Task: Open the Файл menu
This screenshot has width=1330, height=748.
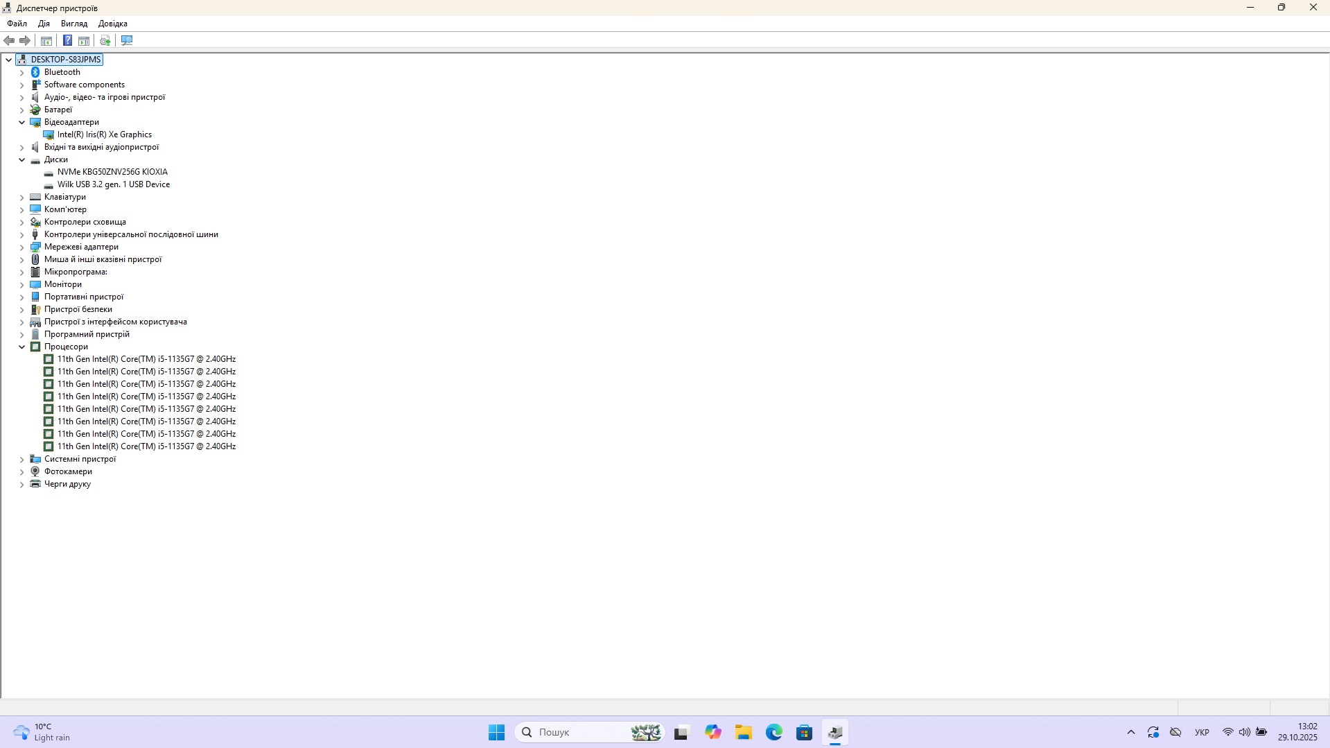Action: [17, 24]
